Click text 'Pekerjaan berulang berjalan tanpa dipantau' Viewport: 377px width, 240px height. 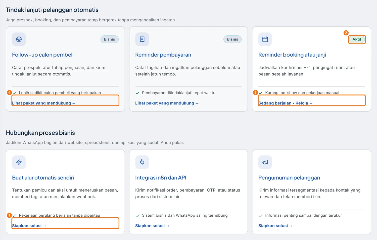tap(59, 215)
